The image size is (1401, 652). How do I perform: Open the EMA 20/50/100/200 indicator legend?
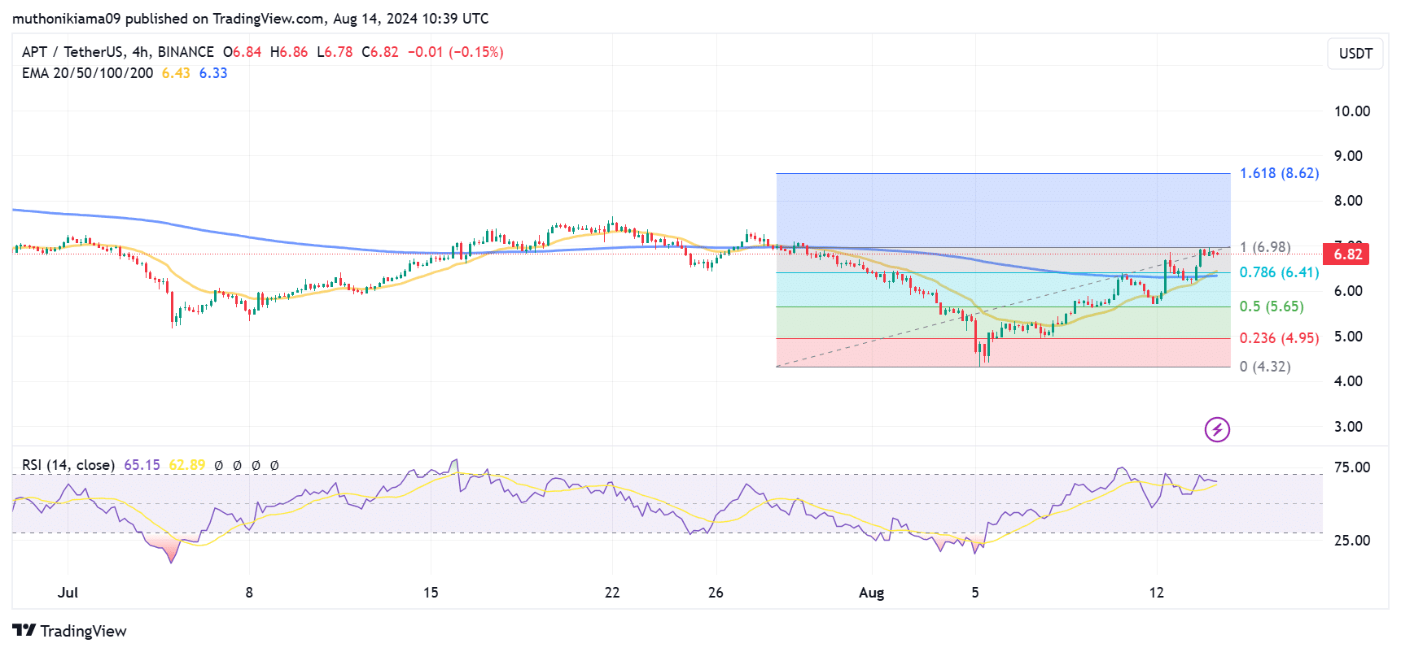pyautogui.click(x=87, y=73)
